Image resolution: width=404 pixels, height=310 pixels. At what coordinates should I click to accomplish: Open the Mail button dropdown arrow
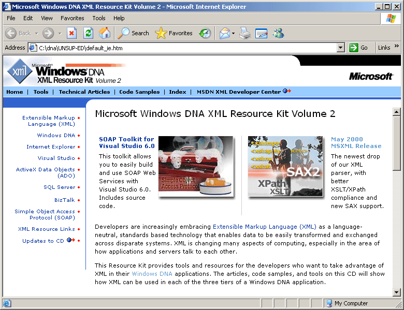(233, 33)
